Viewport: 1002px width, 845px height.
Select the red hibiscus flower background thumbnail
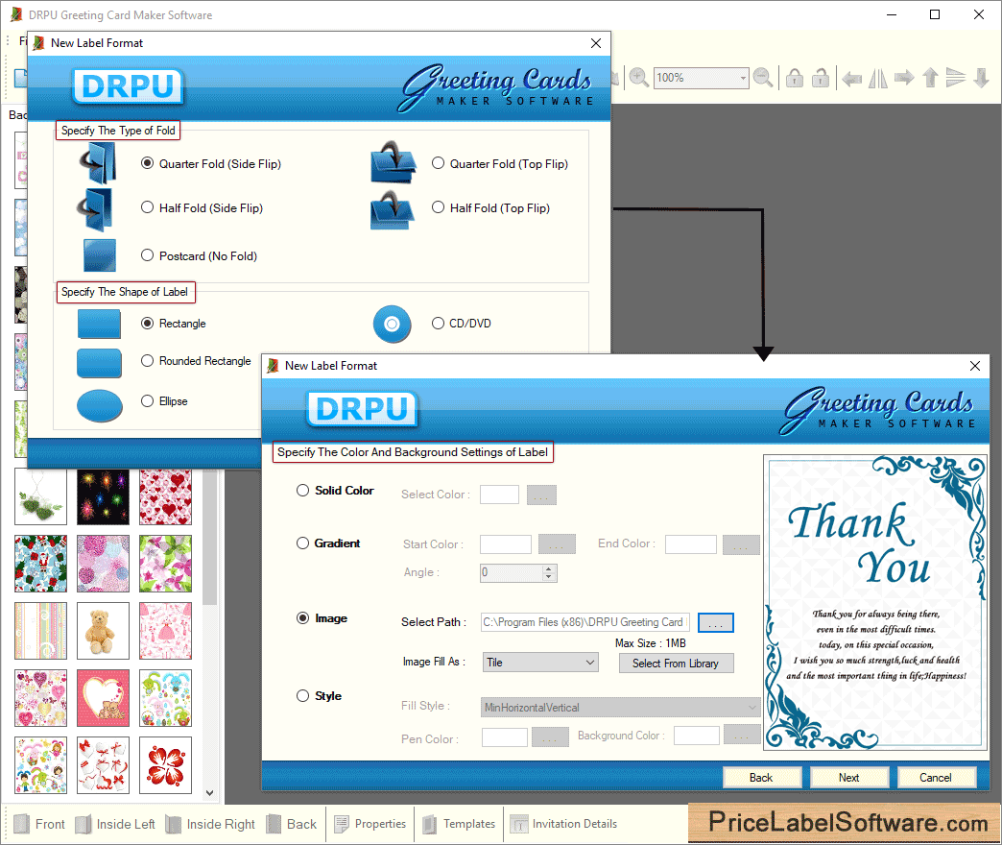click(x=165, y=765)
